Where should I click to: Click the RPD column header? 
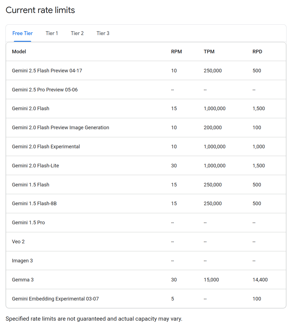(257, 52)
